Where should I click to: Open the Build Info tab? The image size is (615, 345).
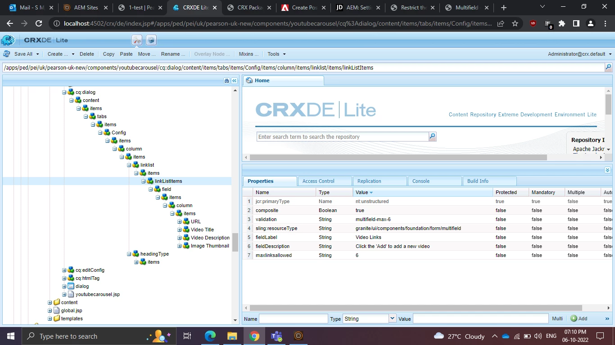pyautogui.click(x=489, y=181)
